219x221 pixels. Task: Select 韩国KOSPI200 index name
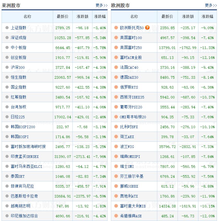[x=23, y=127]
